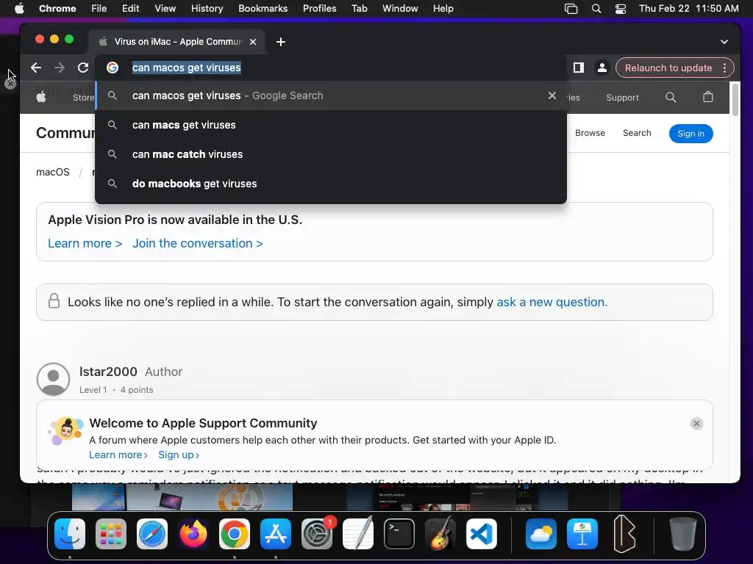
Task: Open System Settings from the Dock
Action: pos(317,534)
